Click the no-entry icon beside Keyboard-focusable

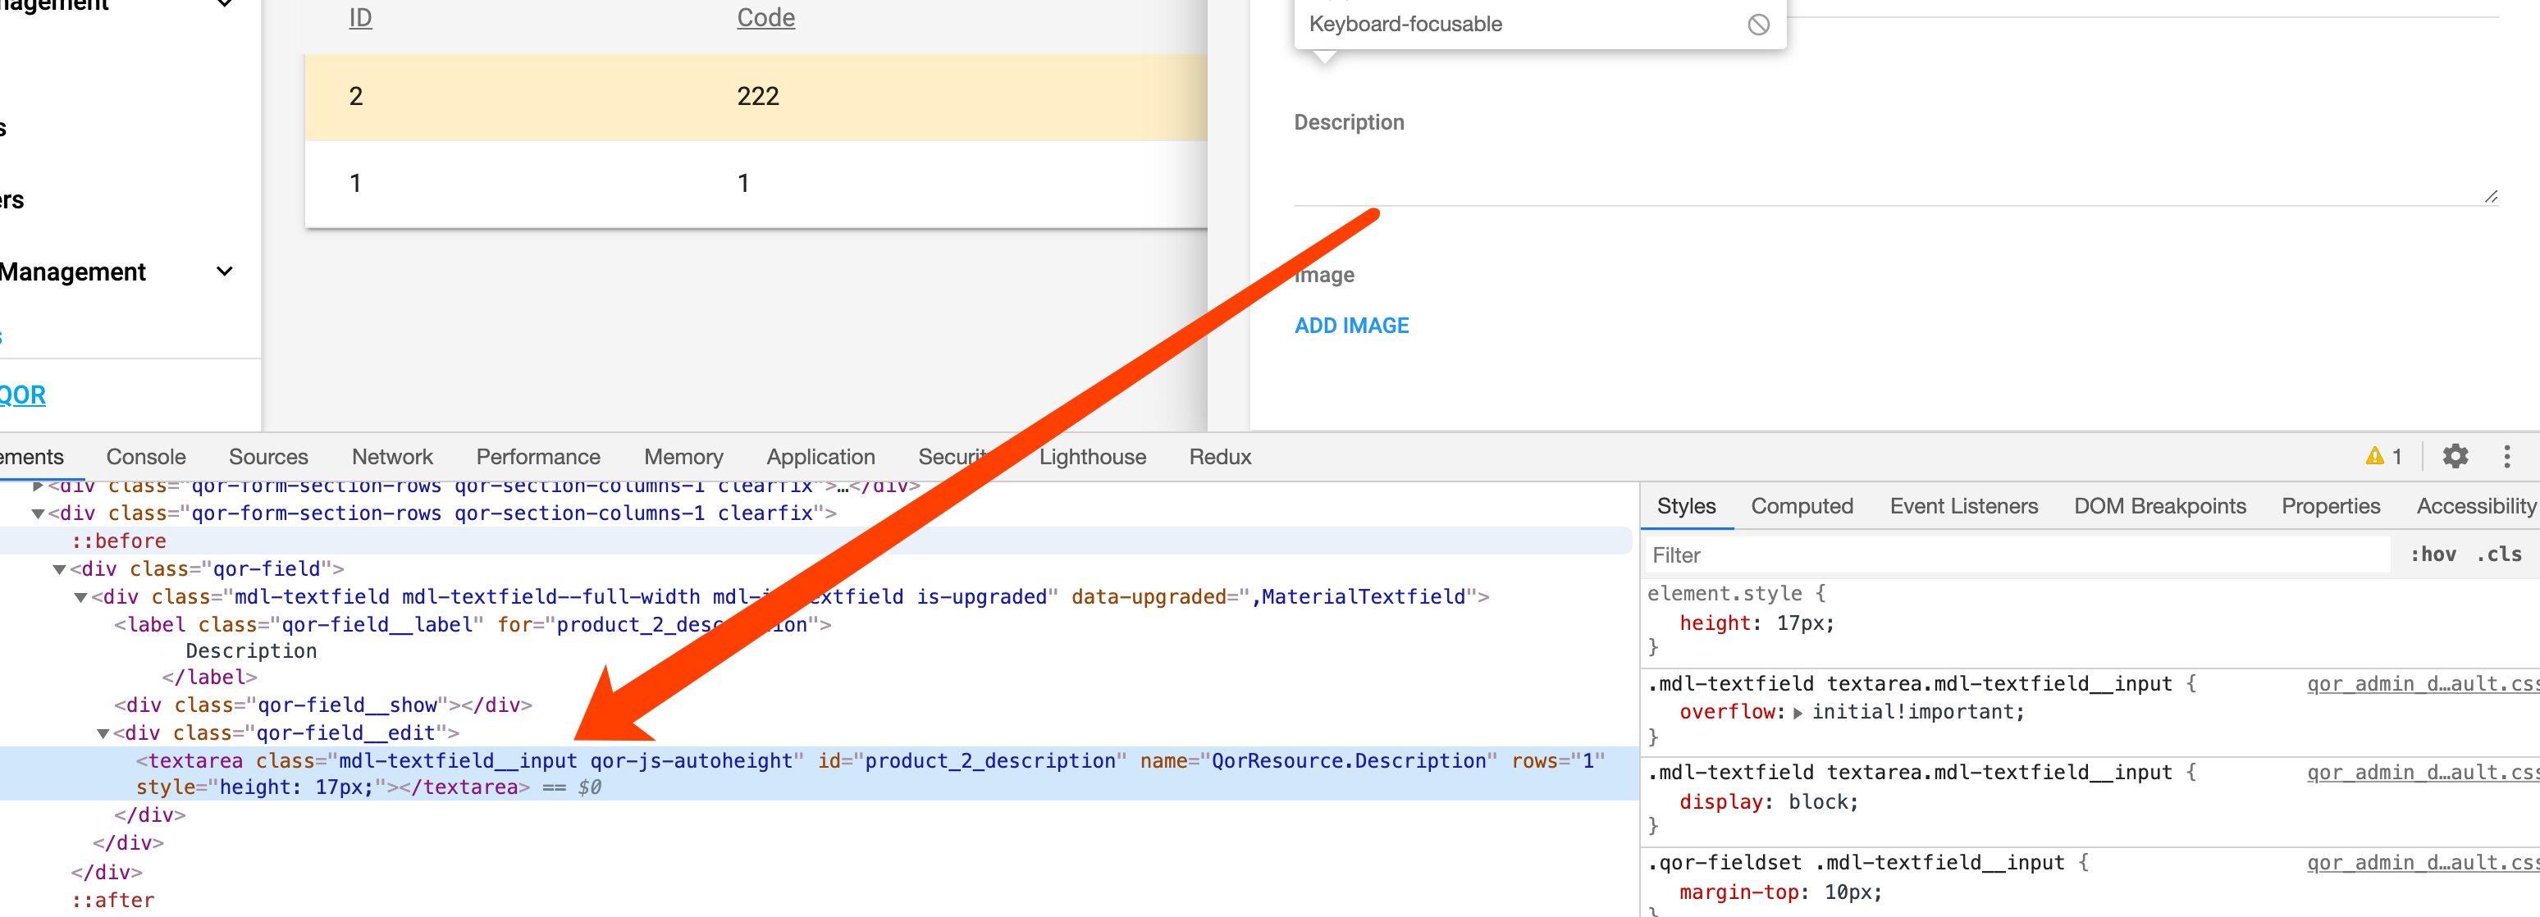click(1759, 25)
